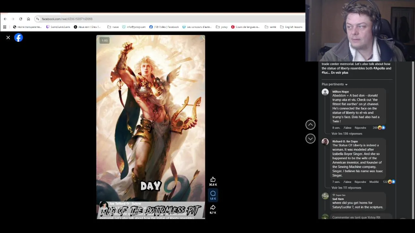Screen dimensions: 415x233
Task: Focus 'Commenter en tant que Yotoy Rlt' field
Action: pyautogui.click(x=362, y=217)
